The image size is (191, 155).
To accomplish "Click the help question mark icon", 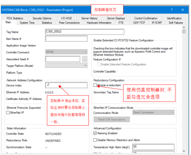I will 171,10.
